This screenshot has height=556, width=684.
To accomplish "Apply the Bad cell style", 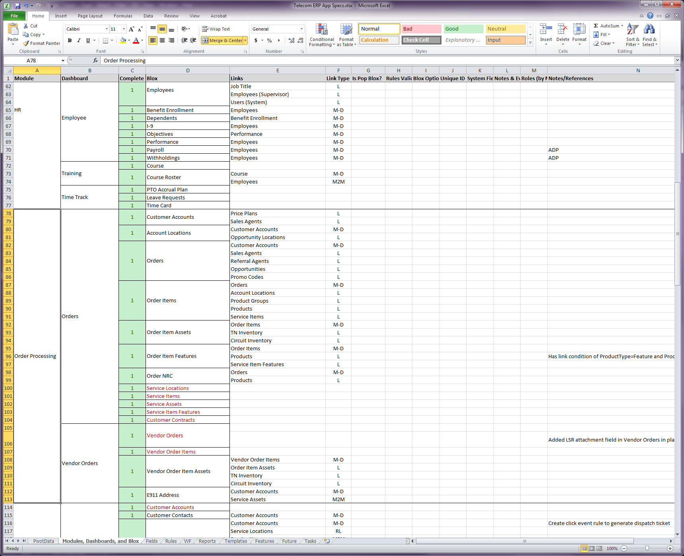I will click(x=421, y=29).
